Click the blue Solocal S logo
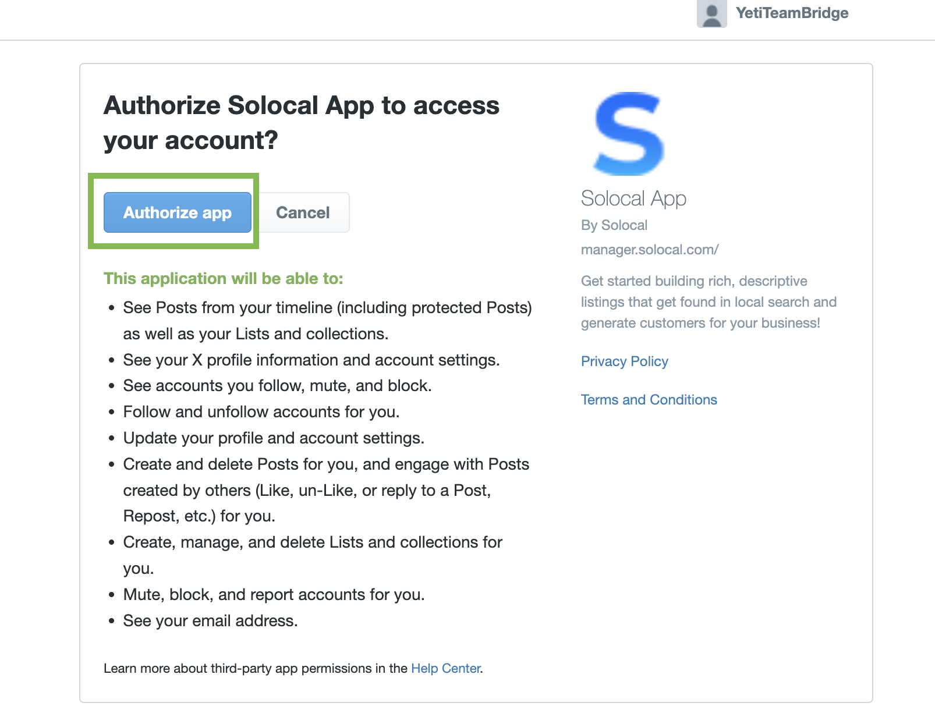Screen dimensions: 935x724 pyautogui.click(x=628, y=133)
